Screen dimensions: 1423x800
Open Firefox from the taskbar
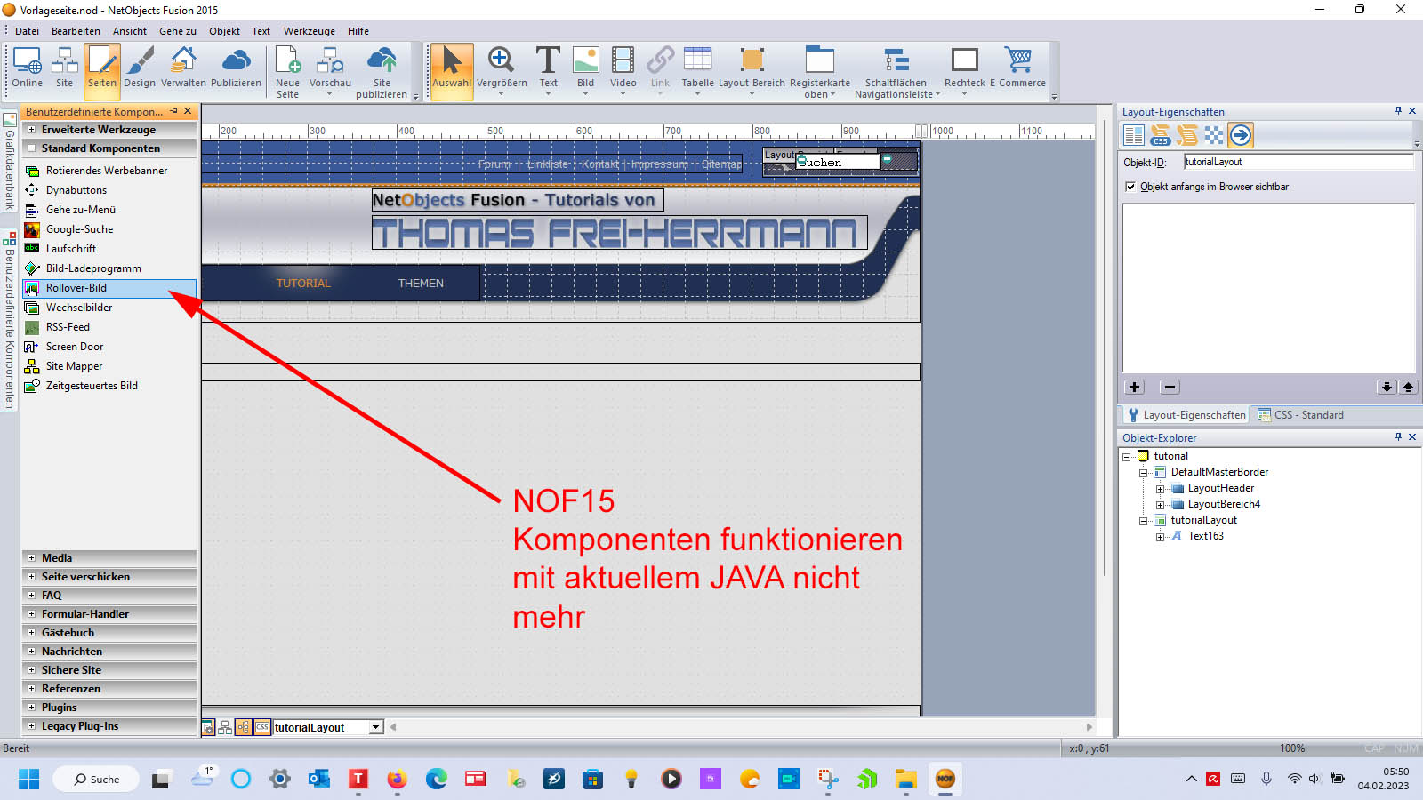tap(397, 780)
